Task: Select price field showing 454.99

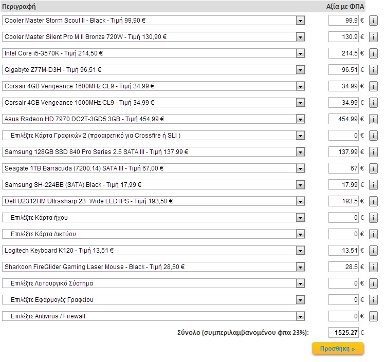Action: pyautogui.click(x=343, y=119)
